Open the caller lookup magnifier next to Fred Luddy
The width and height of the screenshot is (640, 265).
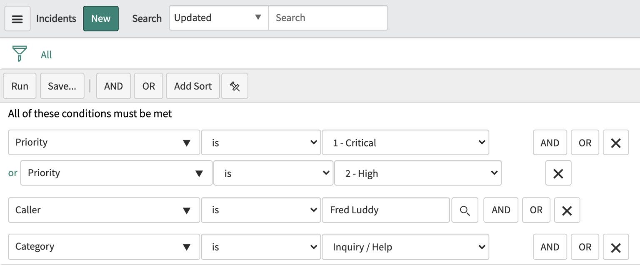pos(465,210)
